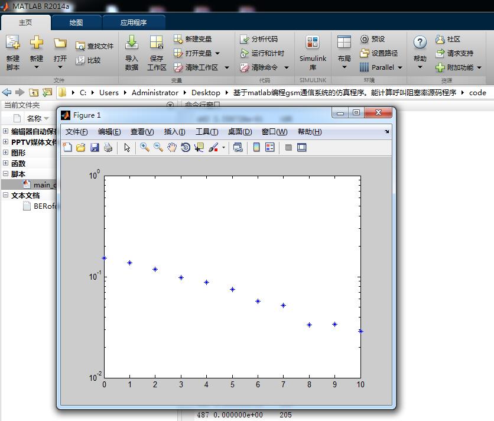Click the 导入数据 import icon
494x421 pixels.
[x=132, y=43]
